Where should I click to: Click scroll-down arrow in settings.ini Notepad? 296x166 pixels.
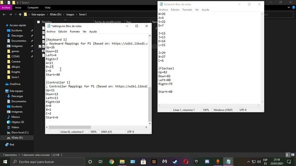click(150, 124)
